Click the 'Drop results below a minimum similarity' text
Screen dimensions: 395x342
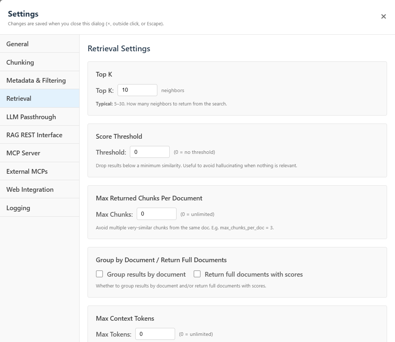pyautogui.click(x=196, y=166)
